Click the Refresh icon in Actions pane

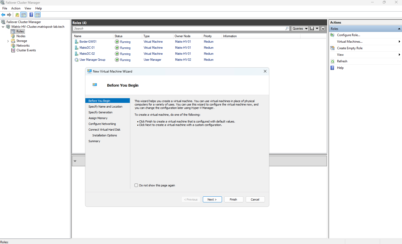332,61
